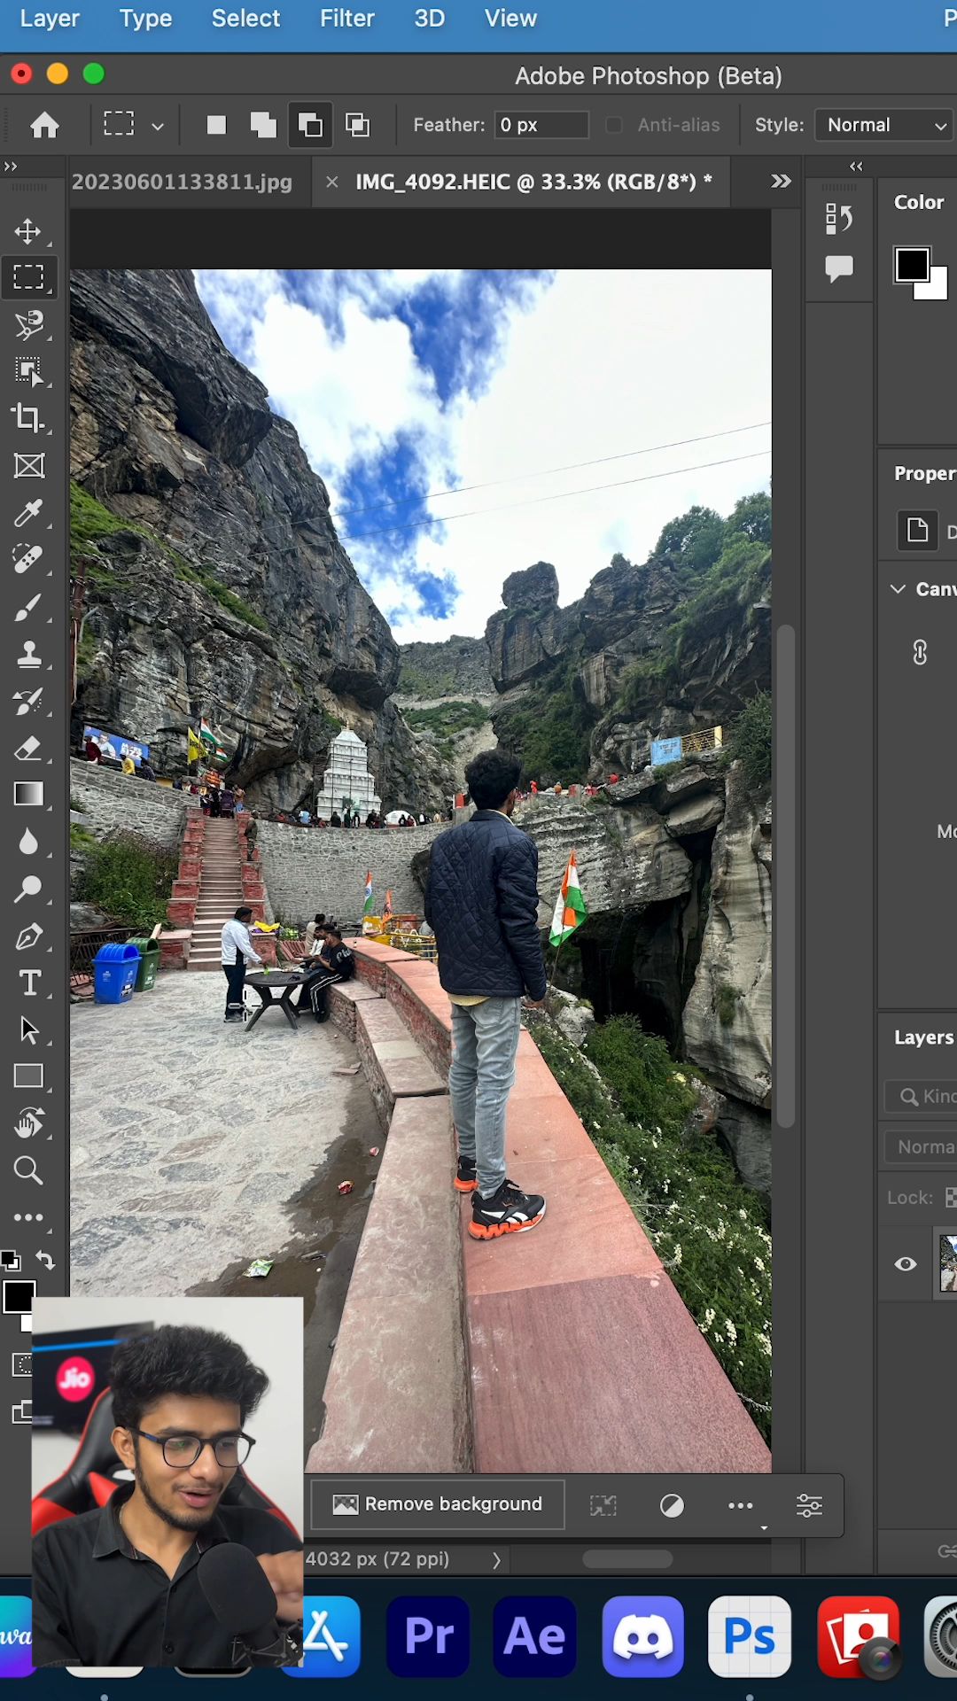The image size is (957, 1701).
Task: Switch to 20230601133811.jpg document tab
Action: point(182,182)
